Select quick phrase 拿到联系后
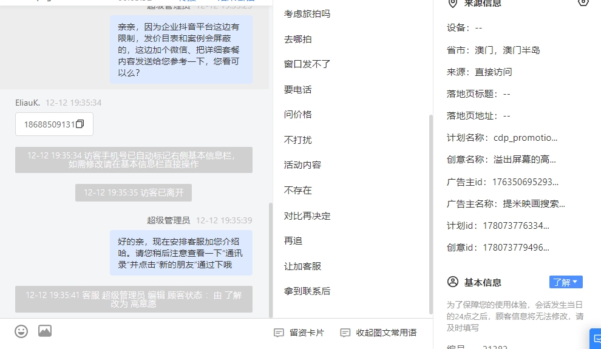Viewport: 601px width, 349px height. [x=307, y=291]
